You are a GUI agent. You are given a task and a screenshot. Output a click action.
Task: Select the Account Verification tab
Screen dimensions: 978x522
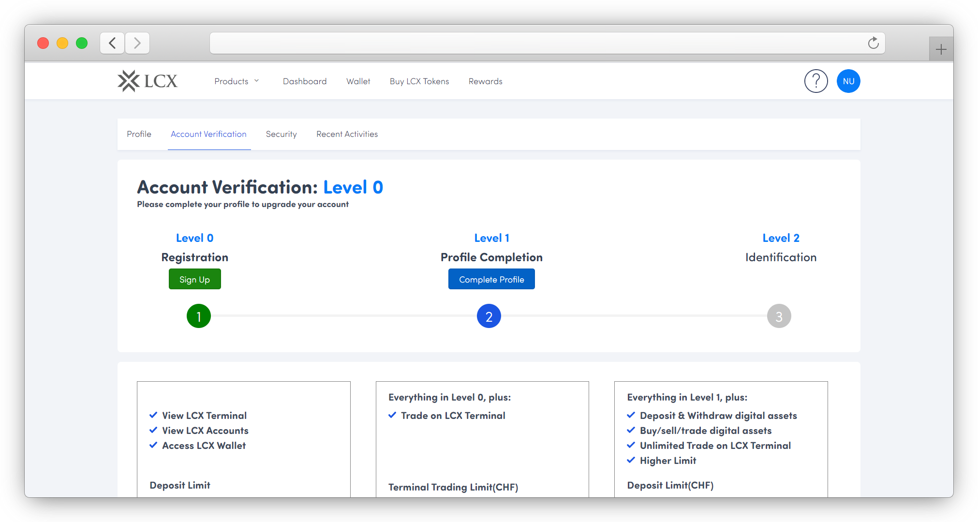coord(208,134)
